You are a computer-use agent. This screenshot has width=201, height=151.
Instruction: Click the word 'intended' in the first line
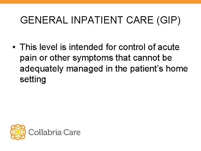pyautogui.click(x=86, y=47)
